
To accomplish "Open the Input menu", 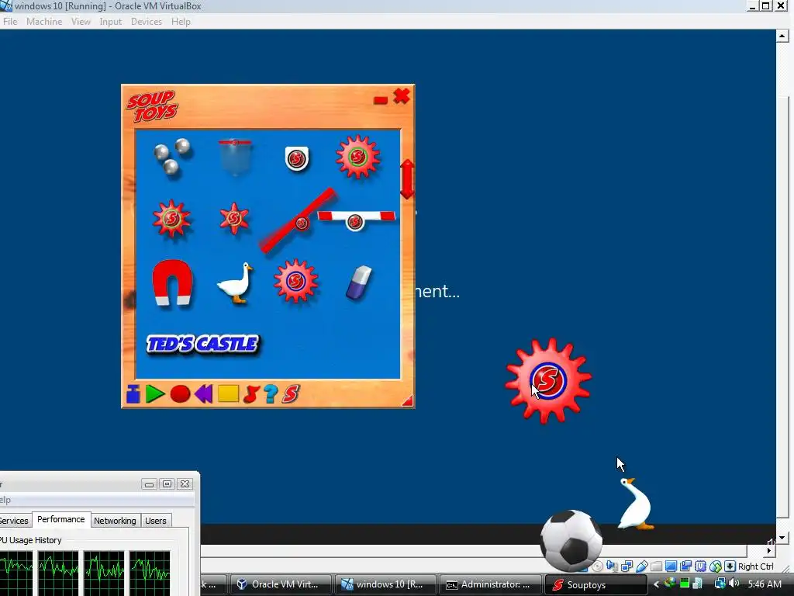I will [x=110, y=21].
